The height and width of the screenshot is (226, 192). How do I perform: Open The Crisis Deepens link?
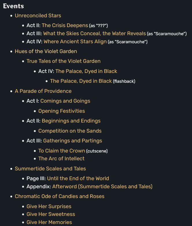pyautogui.click(x=65, y=25)
